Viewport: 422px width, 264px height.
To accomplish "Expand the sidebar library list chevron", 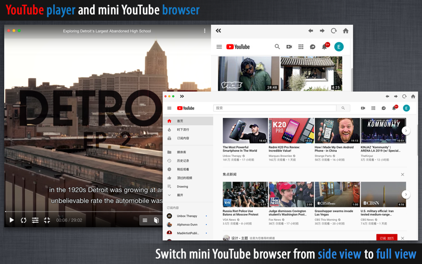I will coord(169,195).
